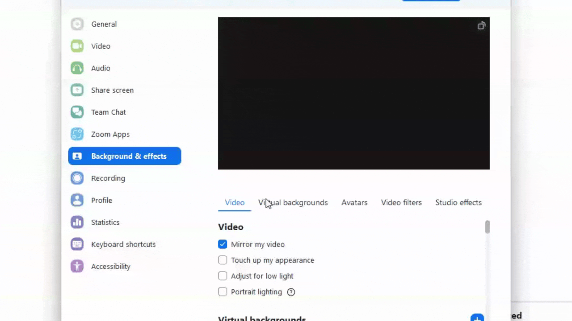Open the Profile icon
The height and width of the screenshot is (321, 572).
77,200
